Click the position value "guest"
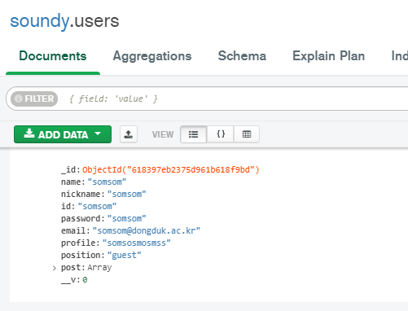Viewport: 408px width, 311px height. click(125, 256)
